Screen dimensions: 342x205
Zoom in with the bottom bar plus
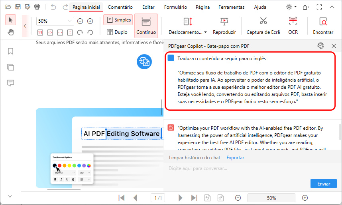coord(305,198)
